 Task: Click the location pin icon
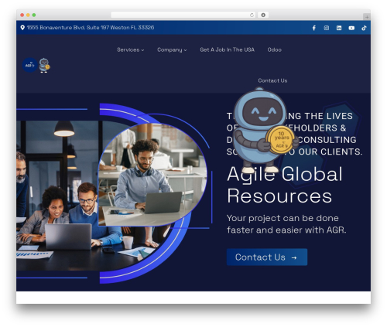tap(22, 28)
